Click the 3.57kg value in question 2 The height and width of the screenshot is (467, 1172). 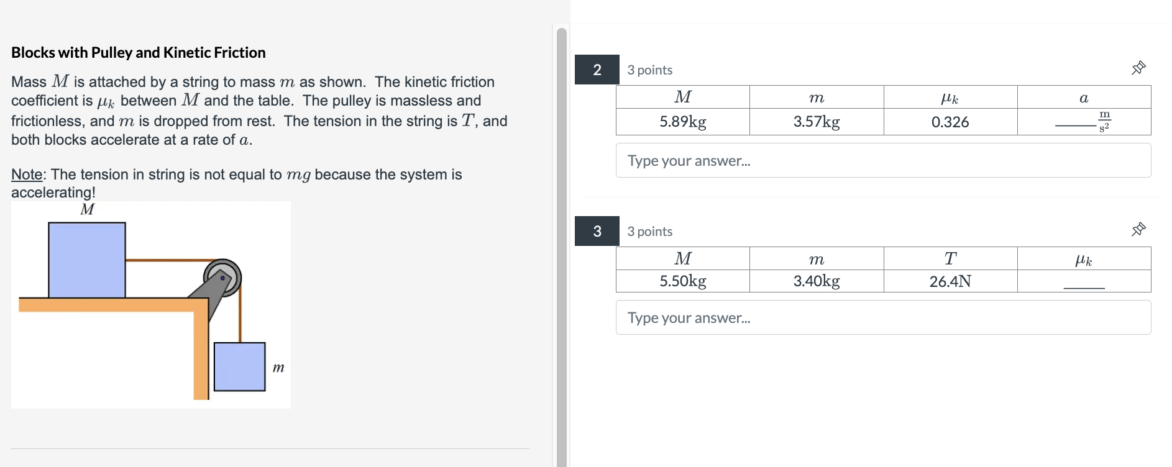816,122
